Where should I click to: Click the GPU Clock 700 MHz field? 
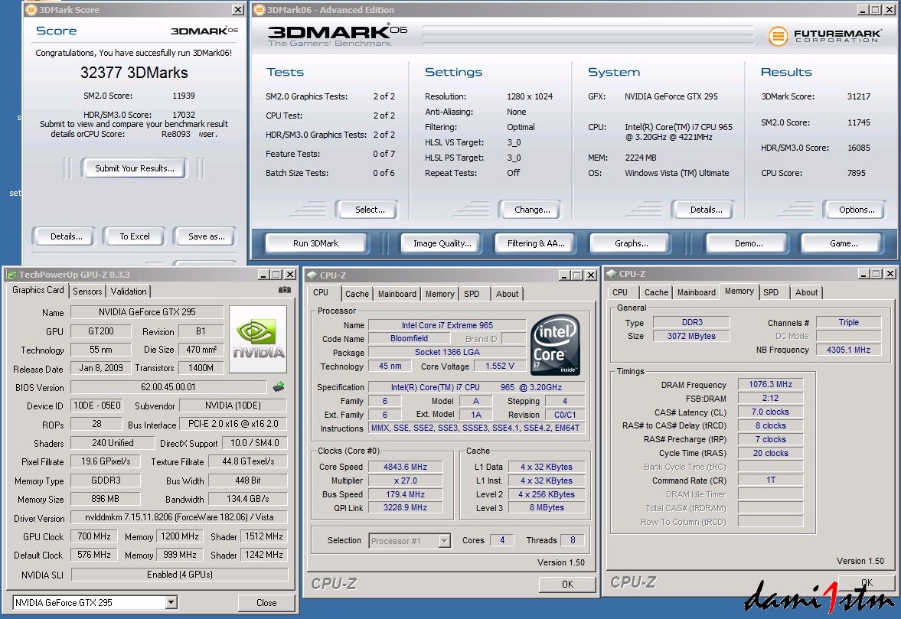[94, 536]
